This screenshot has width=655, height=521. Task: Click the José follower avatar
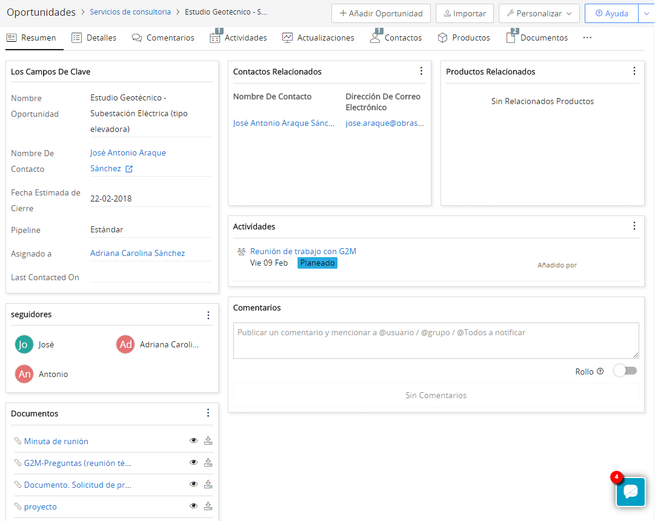24,344
